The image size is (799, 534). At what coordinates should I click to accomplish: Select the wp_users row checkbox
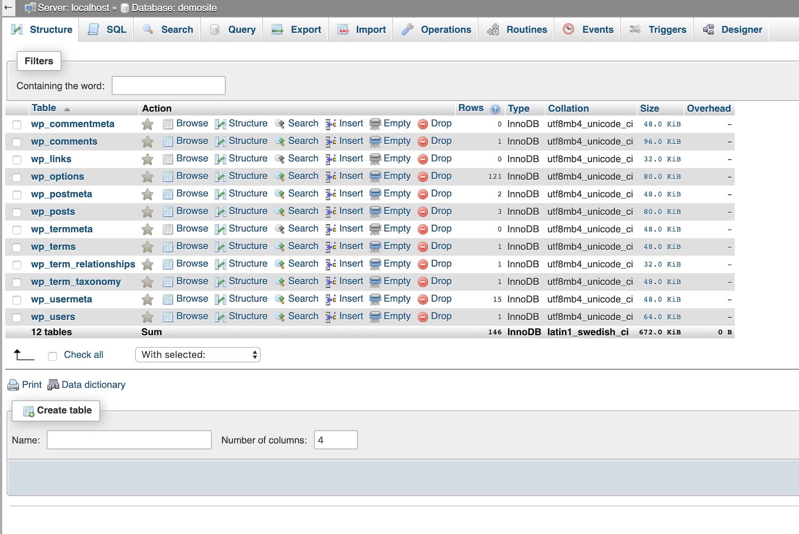(17, 317)
